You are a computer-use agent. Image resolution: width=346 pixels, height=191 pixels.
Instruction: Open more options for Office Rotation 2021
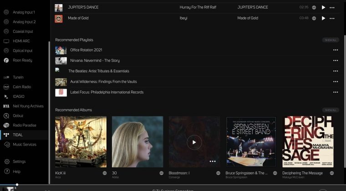tap(336, 50)
